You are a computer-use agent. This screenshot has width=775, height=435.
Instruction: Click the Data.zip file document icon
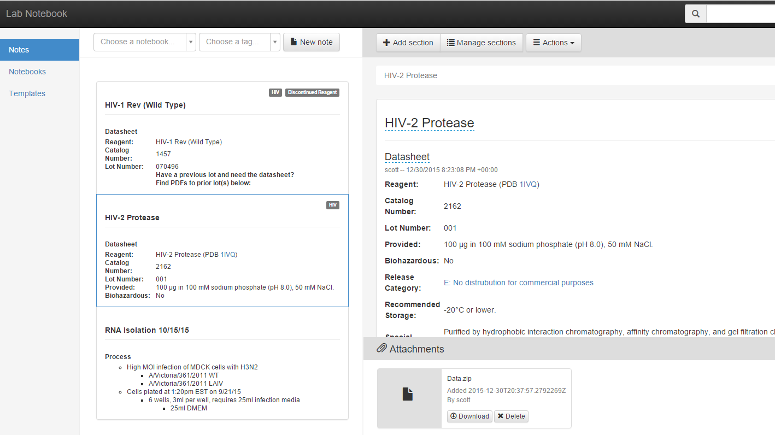pyautogui.click(x=407, y=393)
